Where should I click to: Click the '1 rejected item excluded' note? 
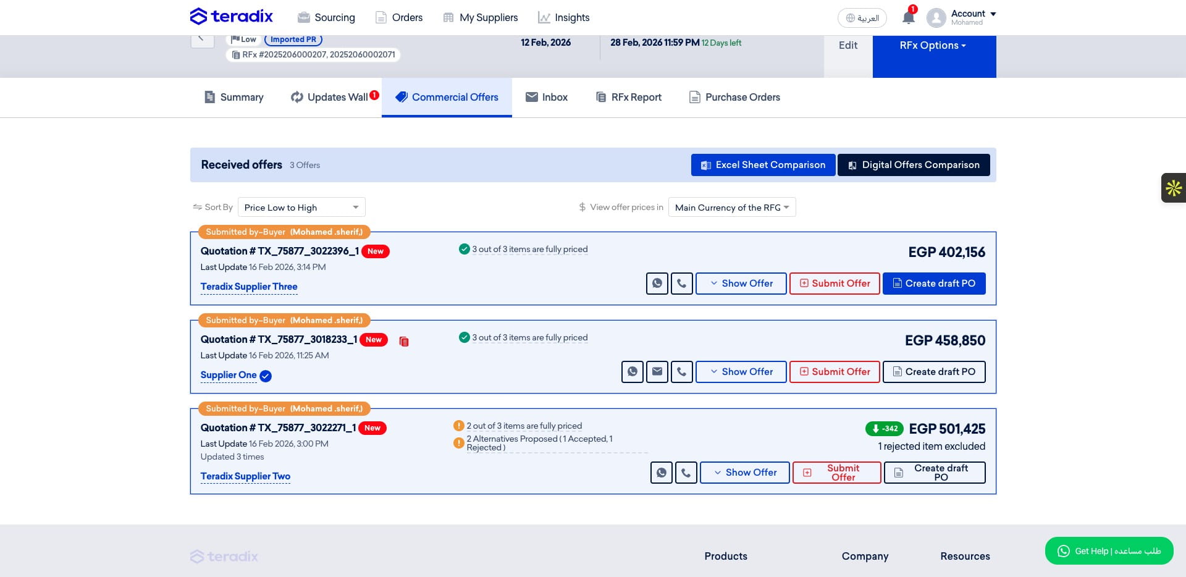(932, 447)
